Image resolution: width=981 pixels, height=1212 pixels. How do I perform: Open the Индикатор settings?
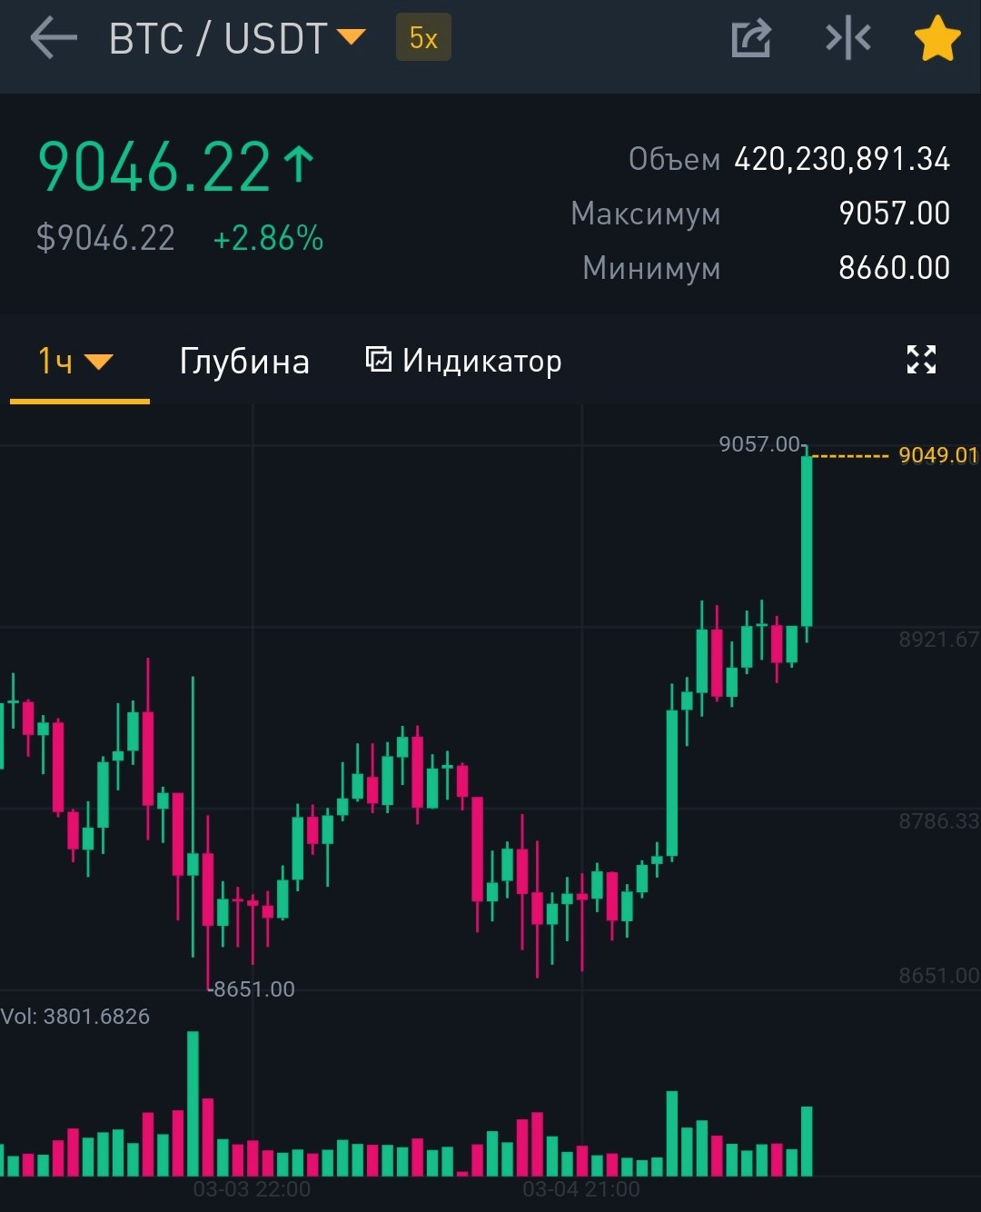pos(463,361)
